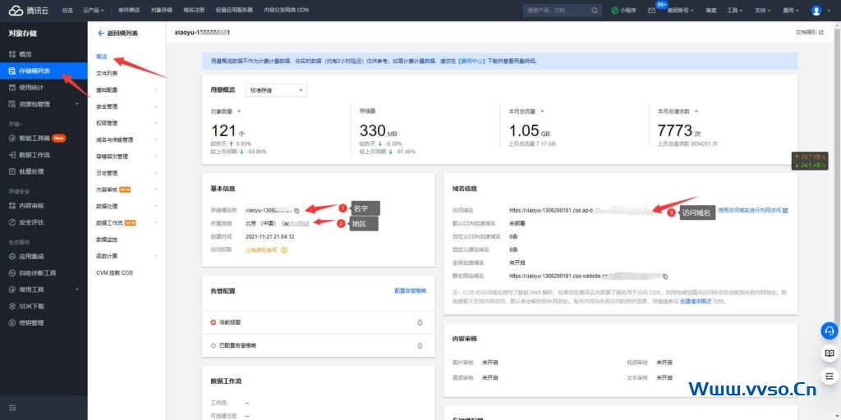Open the customer support headset button
This screenshot has width=841, height=420.
click(829, 331)
